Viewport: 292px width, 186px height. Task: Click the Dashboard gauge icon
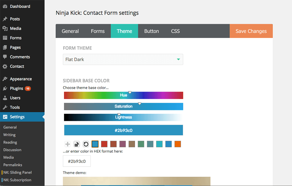[5, 6]
